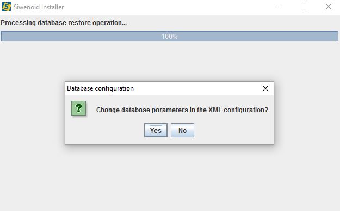340x211 pixels.
Task: Select the word 'XML' in the dialog message
Action: (215, 110)
